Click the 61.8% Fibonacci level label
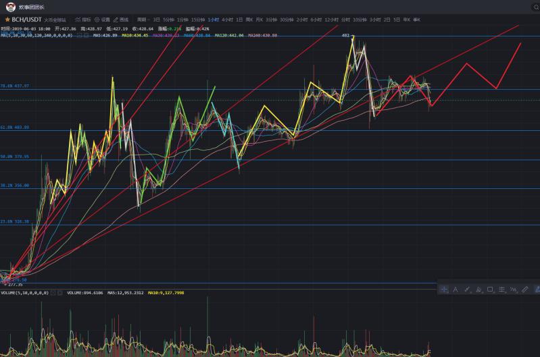Image resolution: width=540 pixels, height=357 pixels. tap(14, 127)
